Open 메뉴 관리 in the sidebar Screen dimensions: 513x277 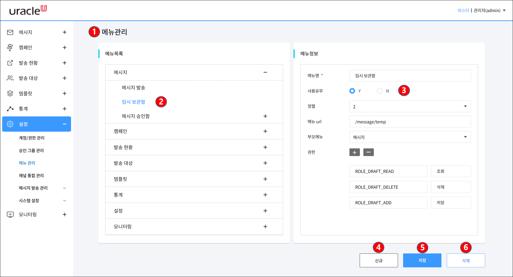(27, 163)
